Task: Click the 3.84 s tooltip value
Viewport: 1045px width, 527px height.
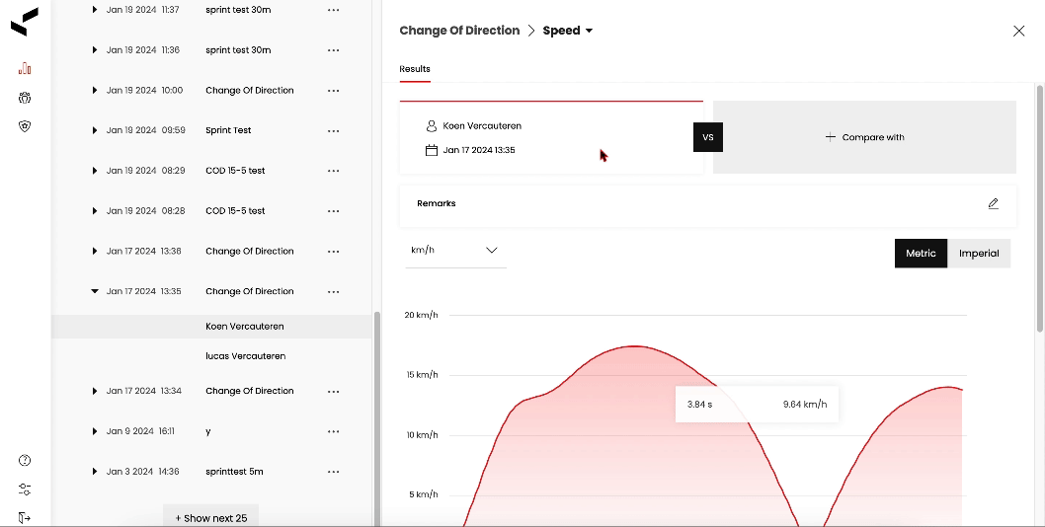Action: click(699, 405)
